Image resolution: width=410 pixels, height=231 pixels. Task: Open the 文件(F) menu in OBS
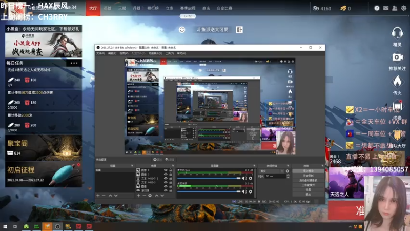tap(100, 53)
